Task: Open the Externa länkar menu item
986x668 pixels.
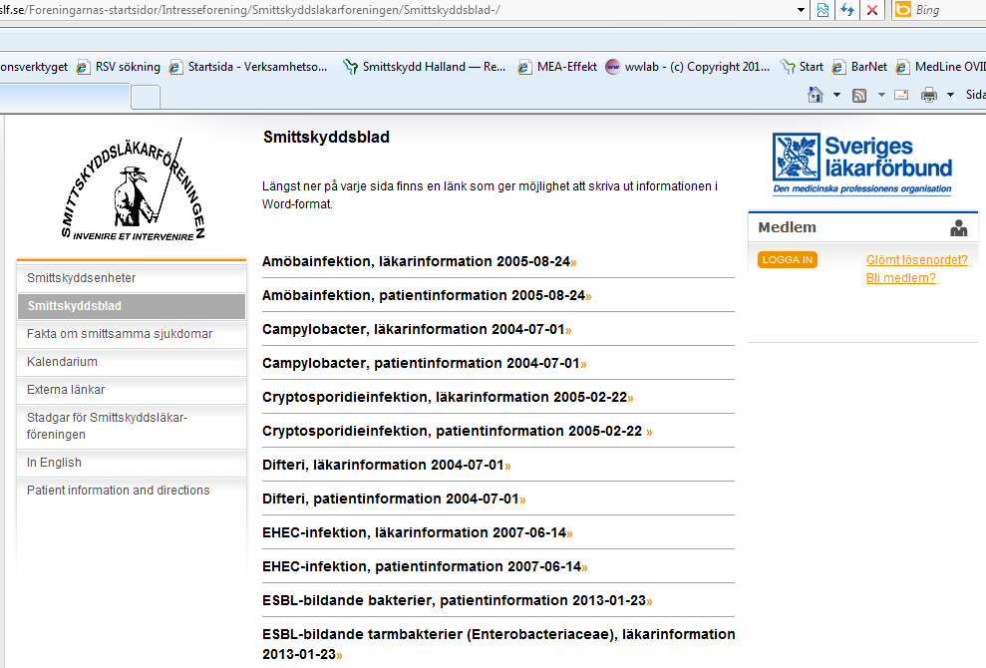Action: point(132,390)
